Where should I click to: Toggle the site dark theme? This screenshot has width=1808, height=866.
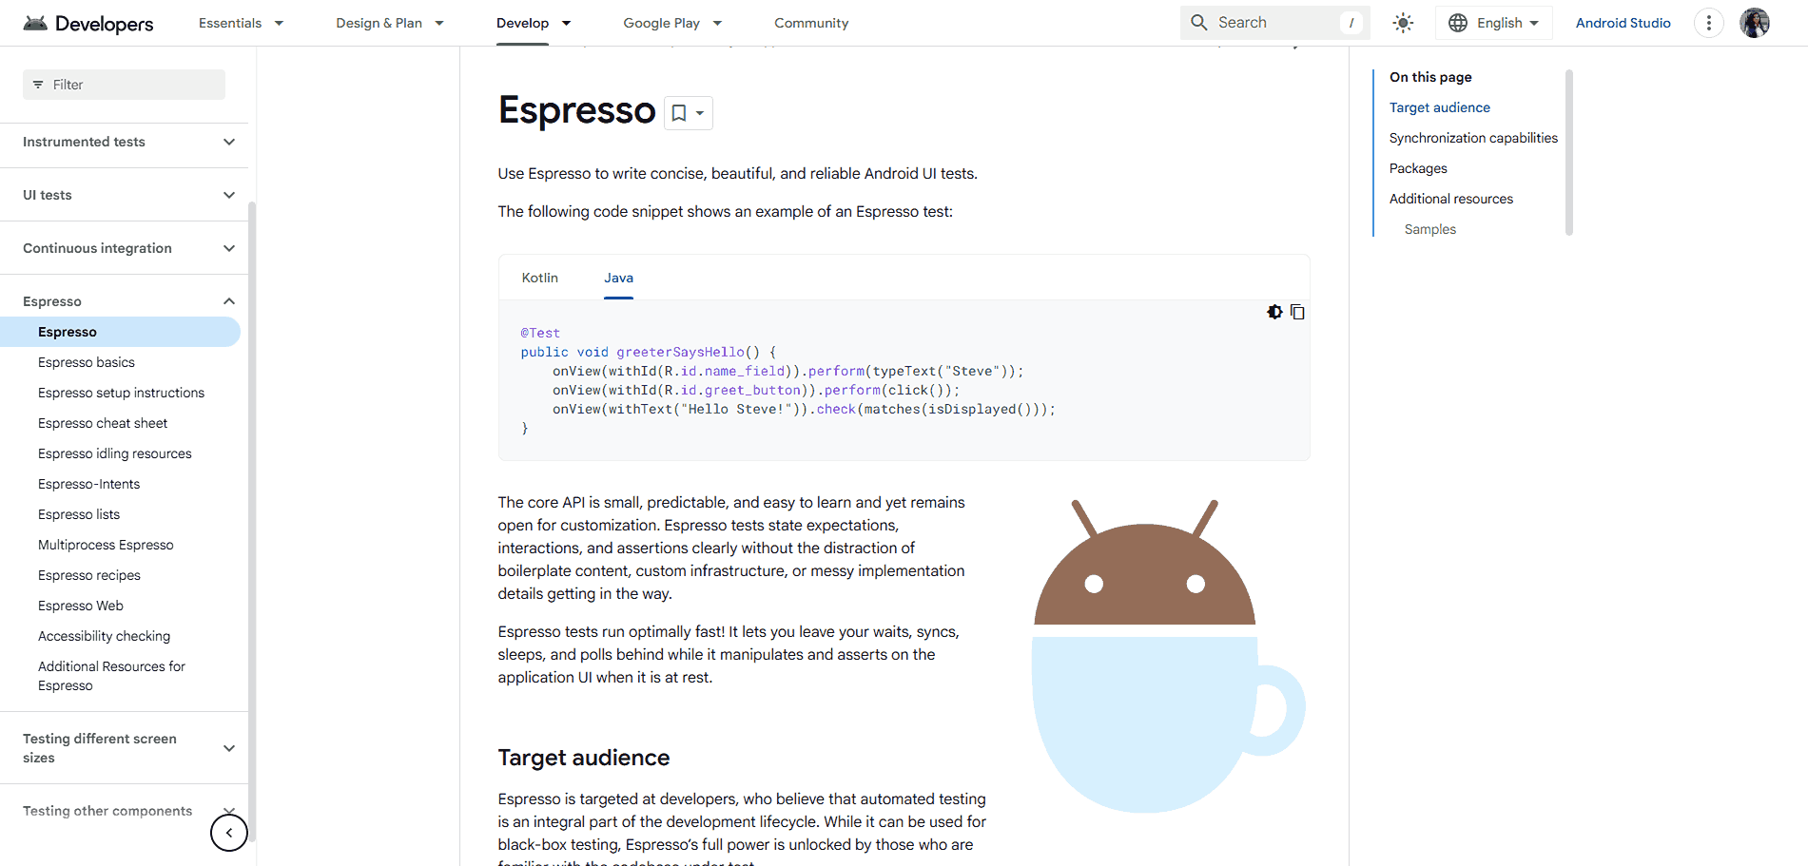[x=1403, y=22]
